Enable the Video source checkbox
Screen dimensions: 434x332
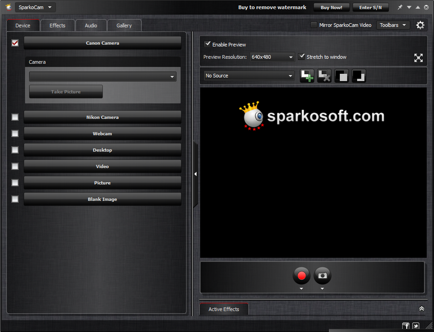[x=15, y=166]
